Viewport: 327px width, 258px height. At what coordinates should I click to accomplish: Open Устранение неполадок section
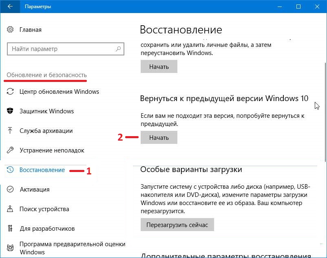pos(52,150)
